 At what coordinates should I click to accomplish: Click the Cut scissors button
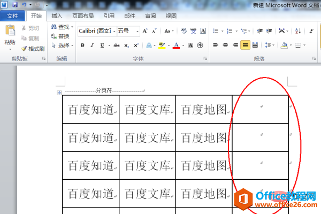30,28
